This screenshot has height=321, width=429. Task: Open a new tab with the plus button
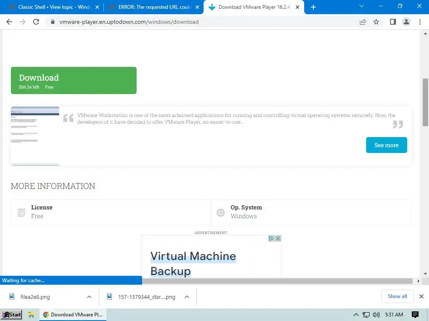pos(313,8)
